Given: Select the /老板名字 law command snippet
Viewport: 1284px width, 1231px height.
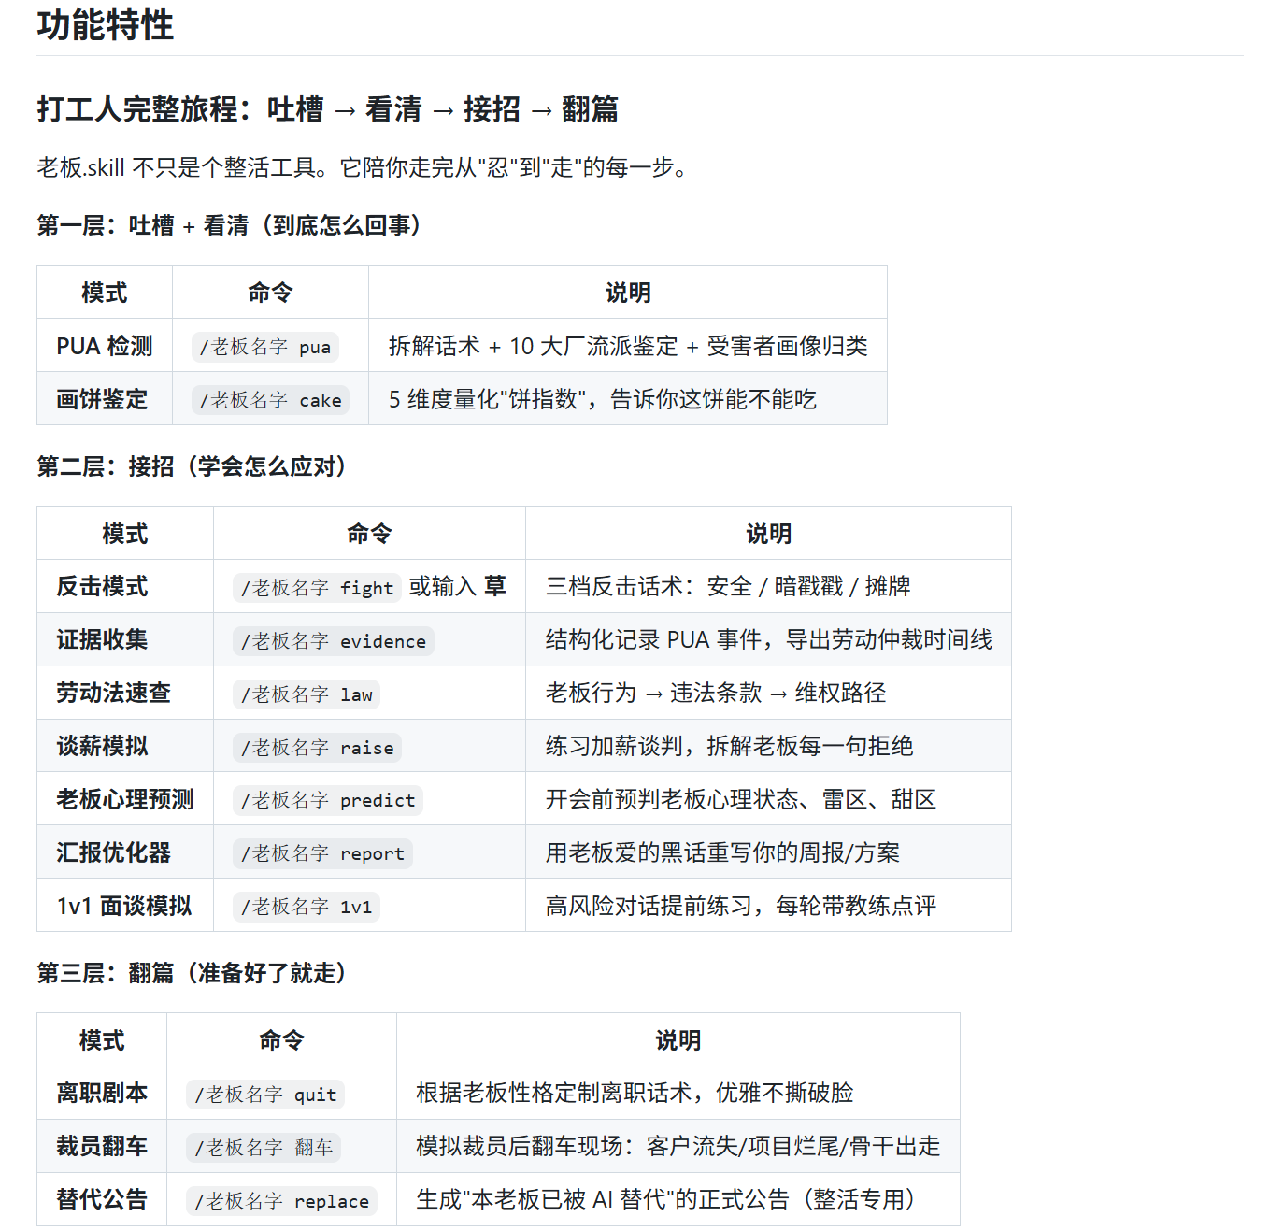Looking at the screenshot, I should 306,694.
